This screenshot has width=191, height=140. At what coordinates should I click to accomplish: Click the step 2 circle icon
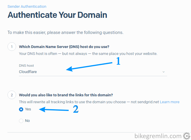pyautogui.click(x=12, y=95)
